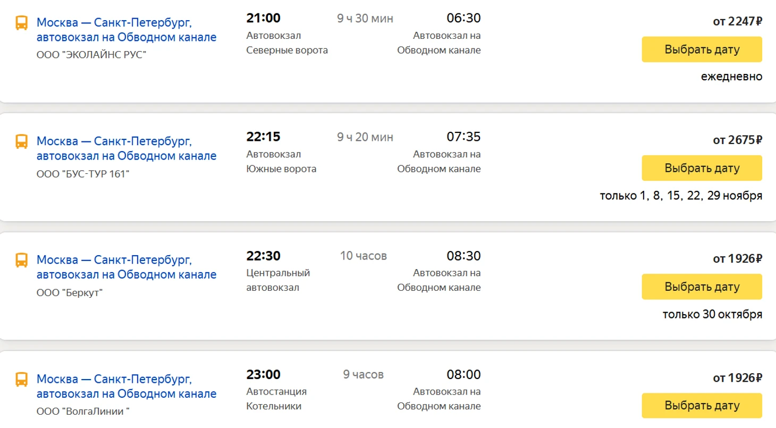Screen dimensions: 776x428
Task: Click the bus icon for the 21:00 route
Action: point(21,23)
